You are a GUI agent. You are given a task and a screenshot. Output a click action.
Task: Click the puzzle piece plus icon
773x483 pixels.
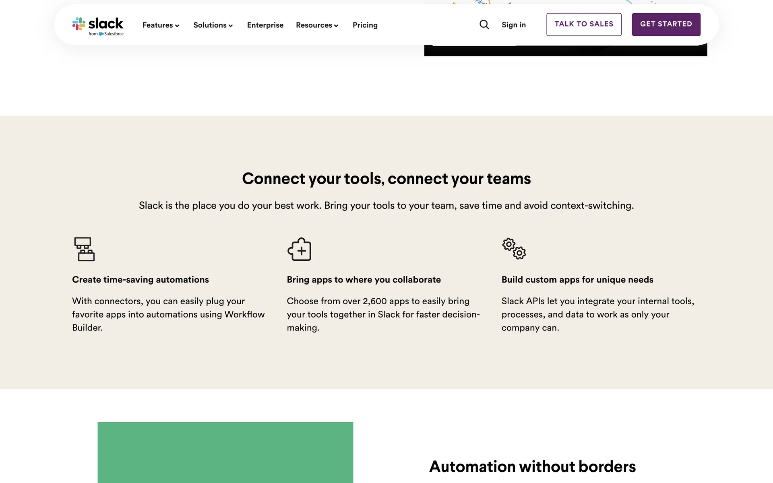point(299,249)
